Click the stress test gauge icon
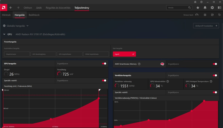This screenshot has width=223, height=128. click(x=197, y=15)
